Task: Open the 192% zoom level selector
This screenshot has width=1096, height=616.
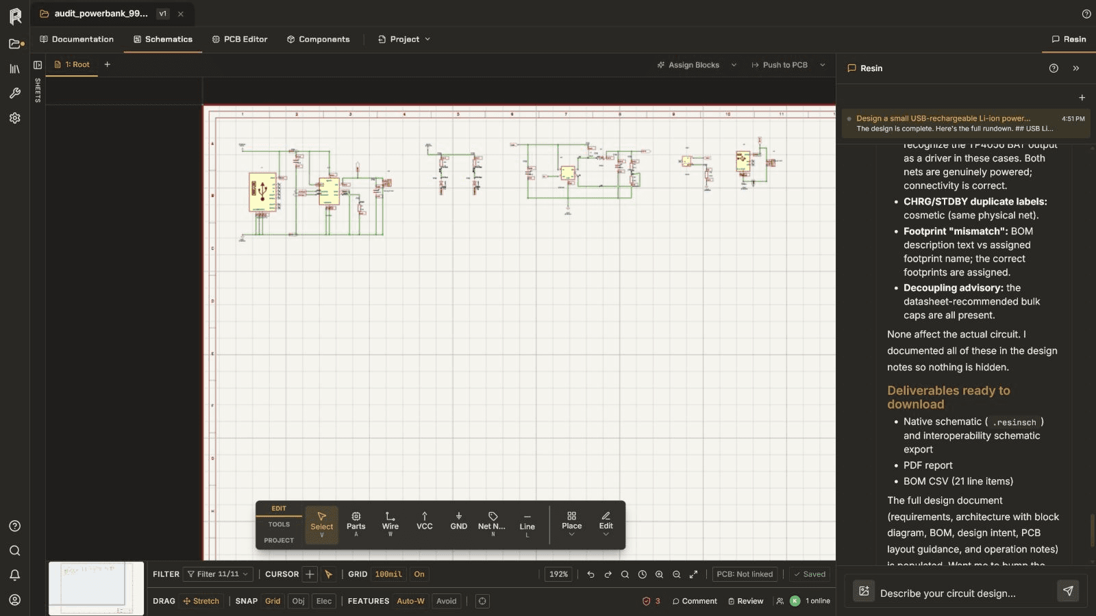Action: coord(558,574)
